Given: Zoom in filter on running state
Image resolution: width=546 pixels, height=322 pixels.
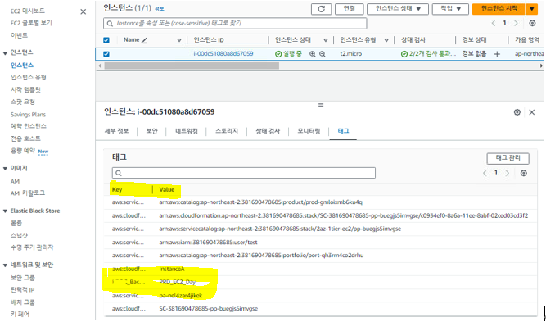Looking at the screenshot, I should click(313, 54).
